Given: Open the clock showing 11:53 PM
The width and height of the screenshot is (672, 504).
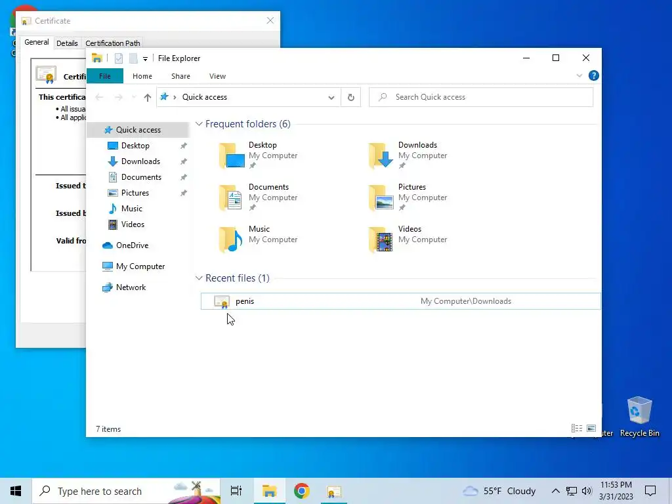Looking at the screenshot, I should (616, 491).
